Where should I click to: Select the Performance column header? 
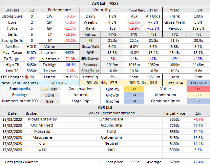click(60, 10)
